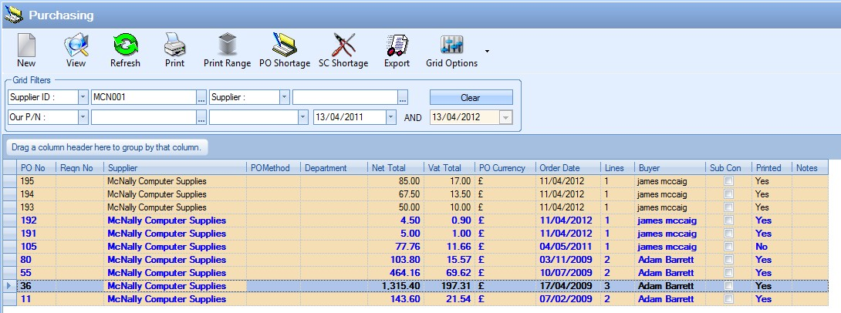Check Sub Con box for PO 11
841x313 pixels.
pos(728,299)
